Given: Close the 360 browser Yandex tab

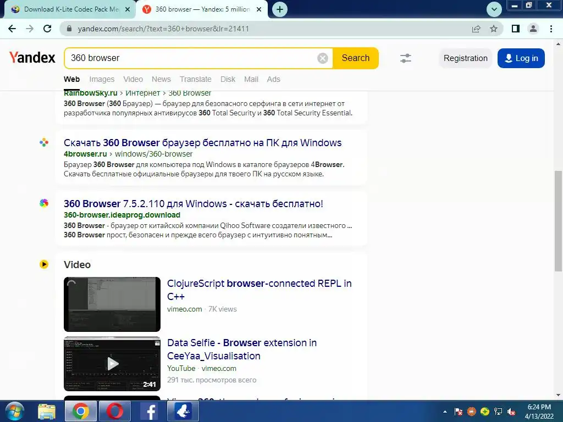Looking at the screenshot, I should coord(259,10).
